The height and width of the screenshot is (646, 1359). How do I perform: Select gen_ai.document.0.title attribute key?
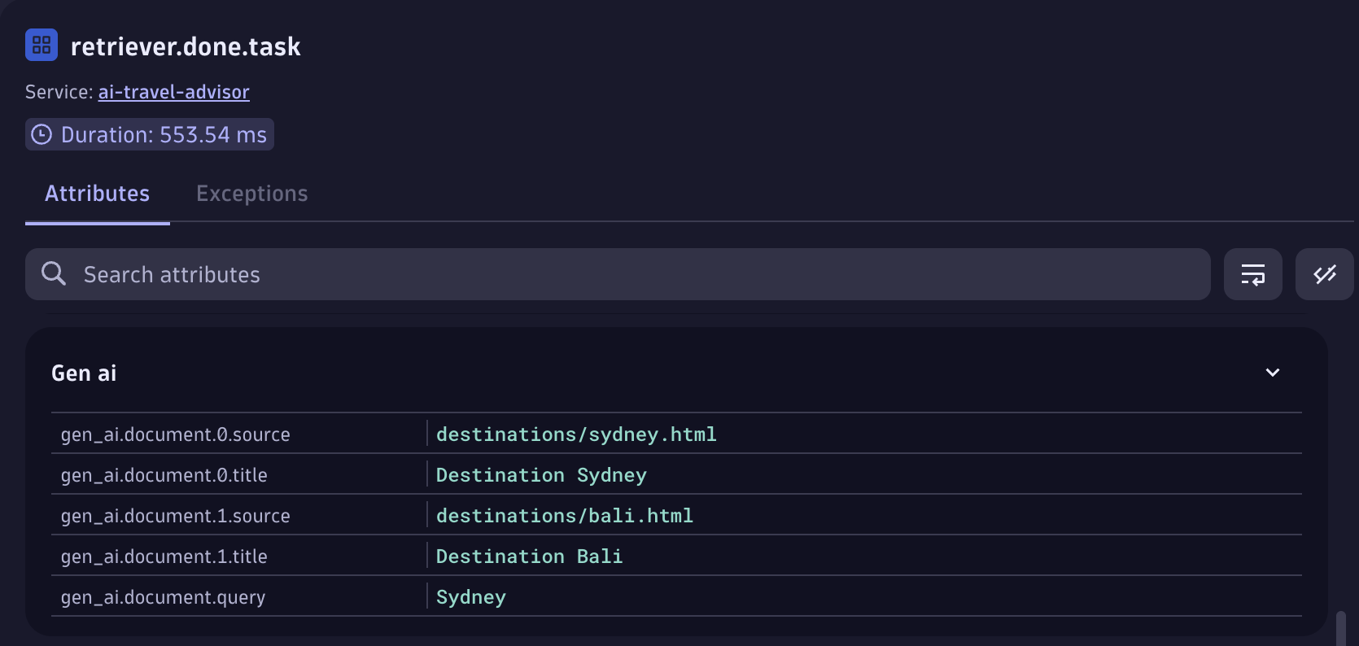[x=164, y=475]
